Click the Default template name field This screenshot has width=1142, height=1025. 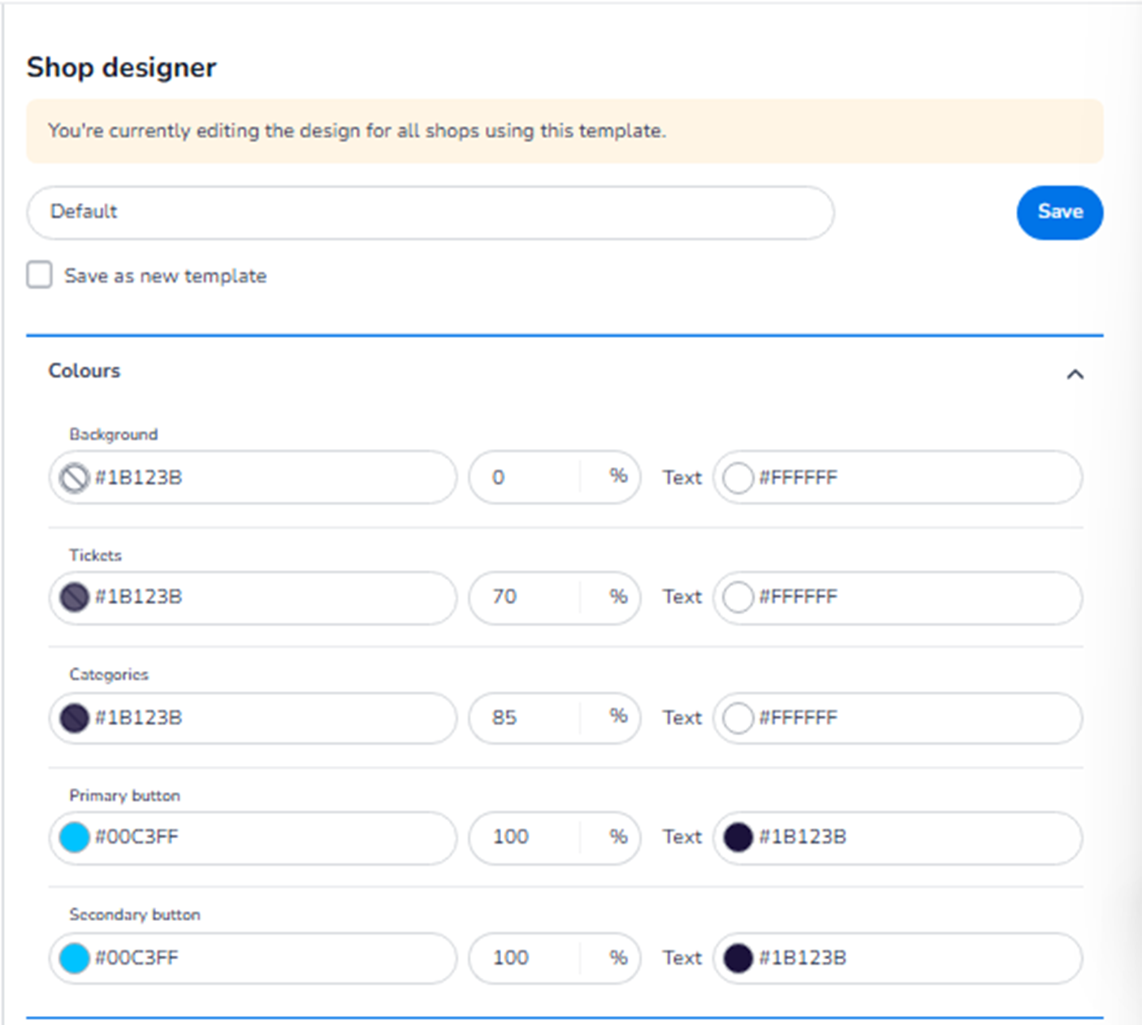pos(430,212)
